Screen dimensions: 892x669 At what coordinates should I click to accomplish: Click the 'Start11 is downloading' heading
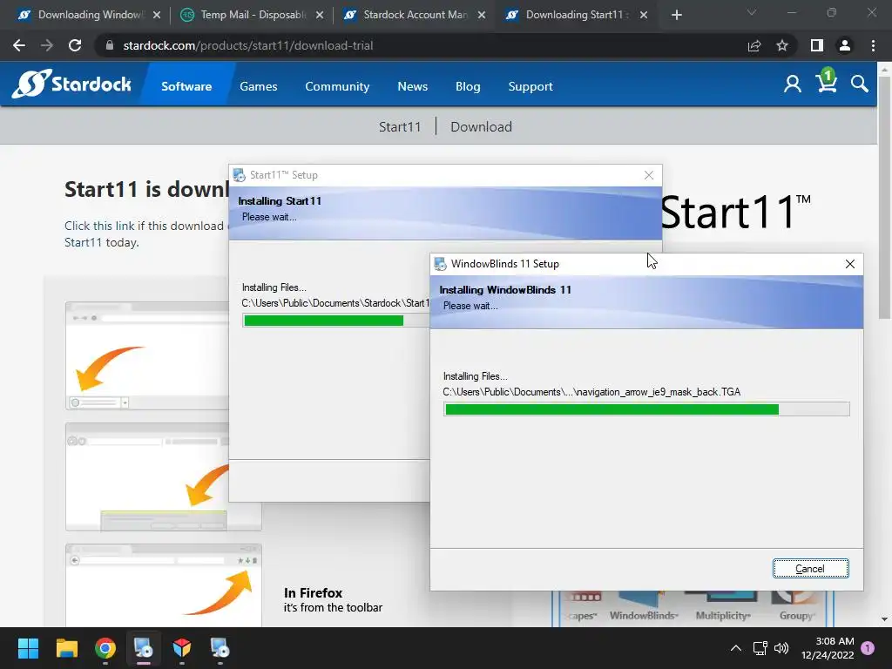click(146, 189)
